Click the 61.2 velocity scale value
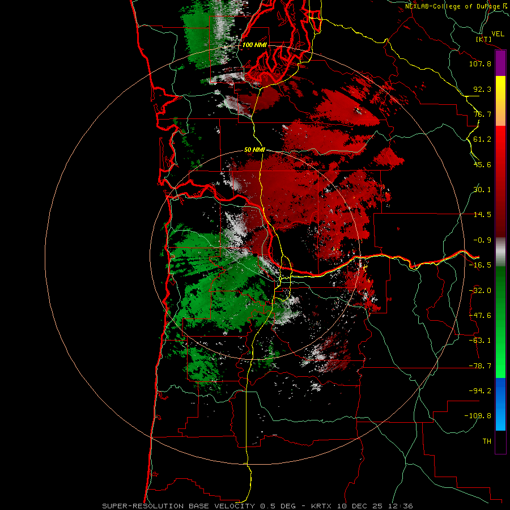510x510 pixels. pyautogui.click(x=482, y=139)
